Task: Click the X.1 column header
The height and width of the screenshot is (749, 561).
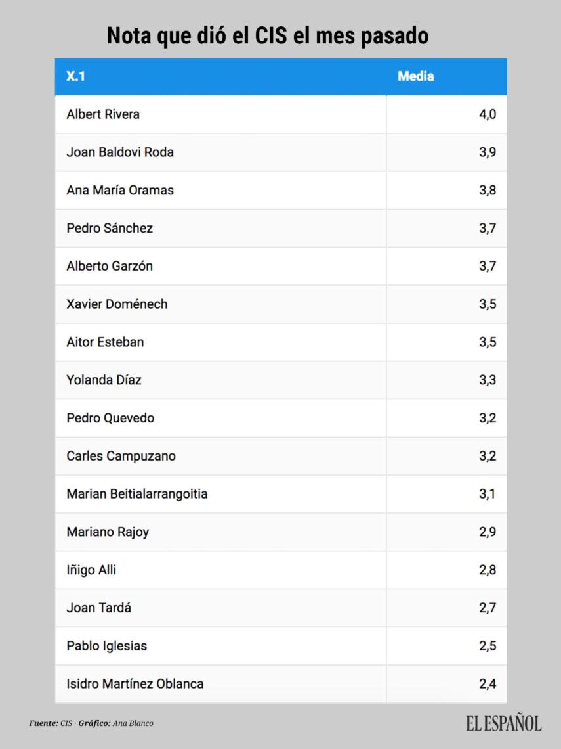Action: pos(76,76)
